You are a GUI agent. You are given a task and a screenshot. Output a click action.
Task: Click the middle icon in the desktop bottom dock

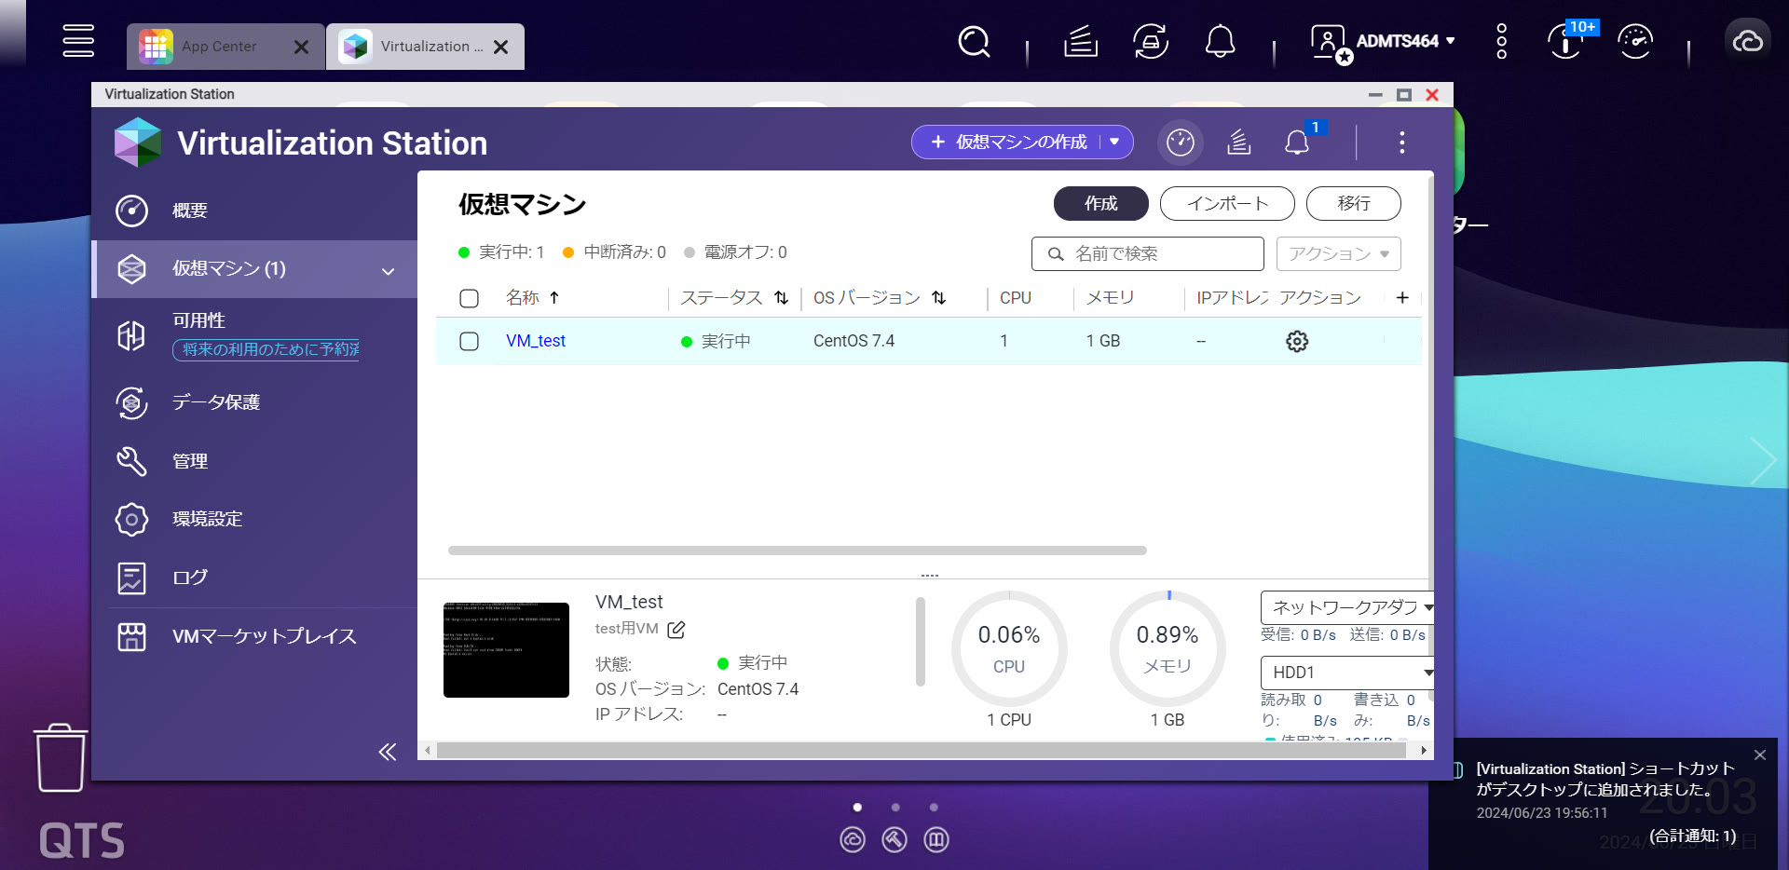(x=894, y=840)
